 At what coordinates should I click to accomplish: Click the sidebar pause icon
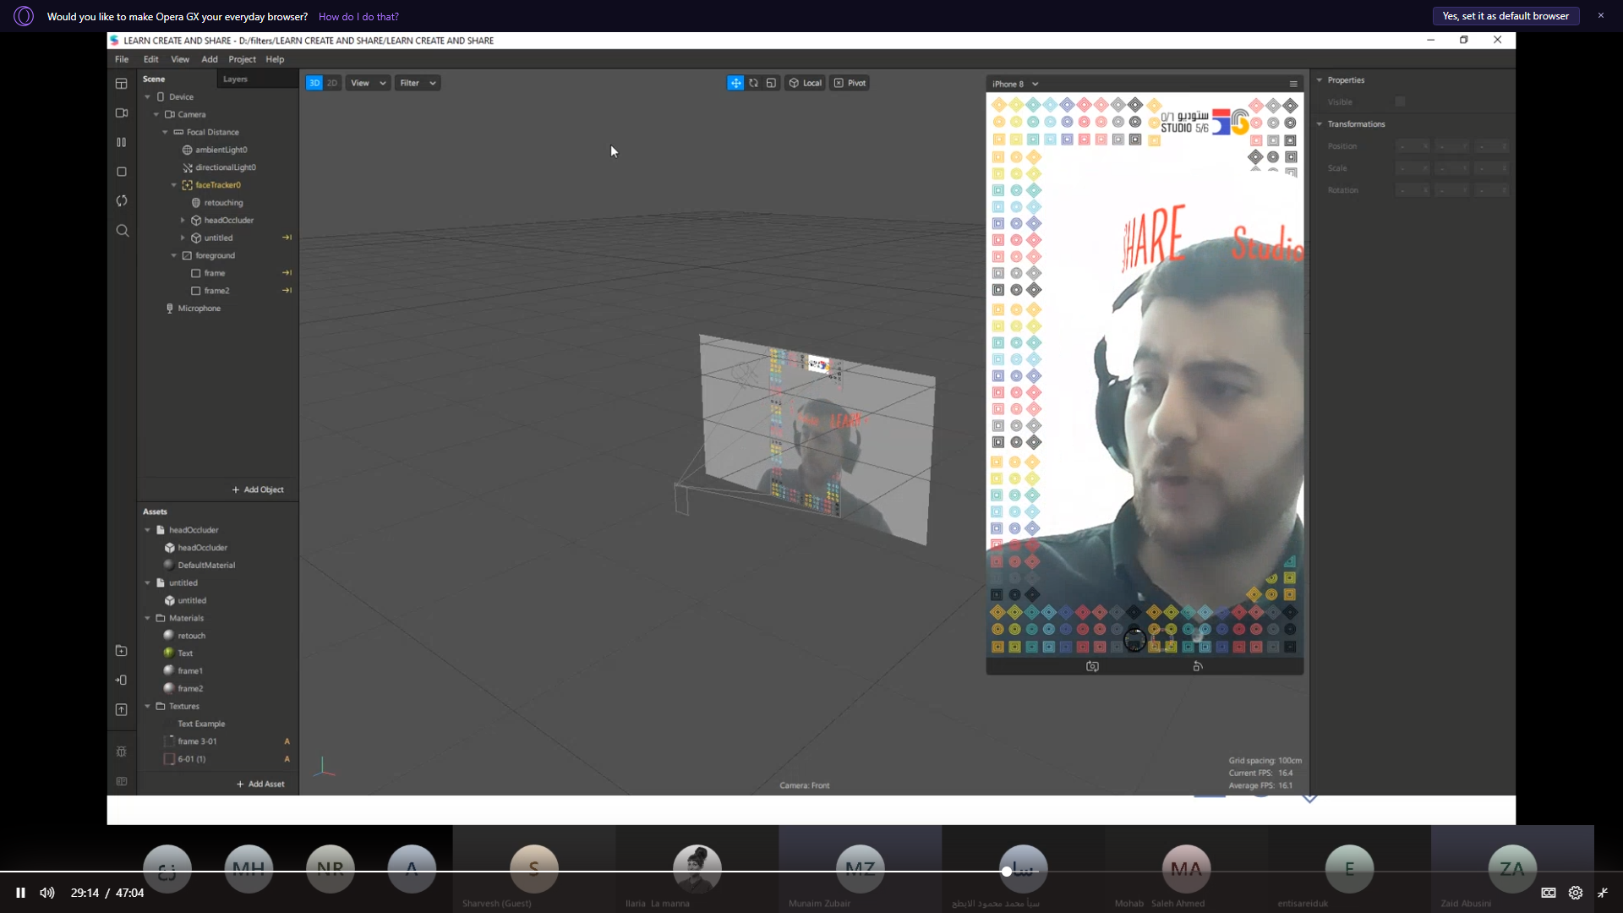(122, 142)
